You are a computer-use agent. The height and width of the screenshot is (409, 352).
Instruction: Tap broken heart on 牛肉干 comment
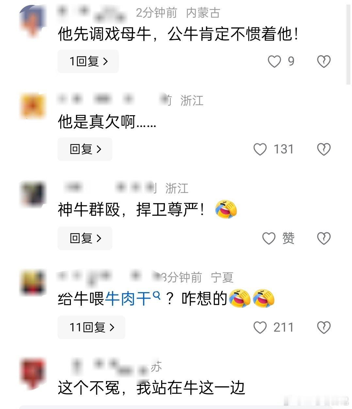pyautogui.click(x=324, y=327)
